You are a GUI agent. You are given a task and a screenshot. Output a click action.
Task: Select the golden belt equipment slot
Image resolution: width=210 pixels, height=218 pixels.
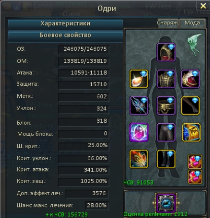tap(166, 105)
